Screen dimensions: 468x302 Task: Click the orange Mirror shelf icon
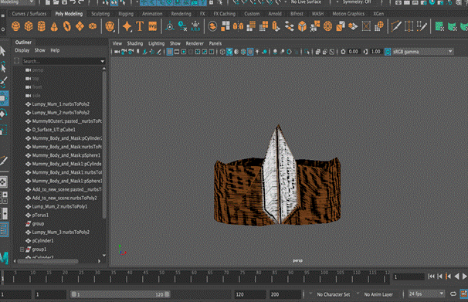238,26
